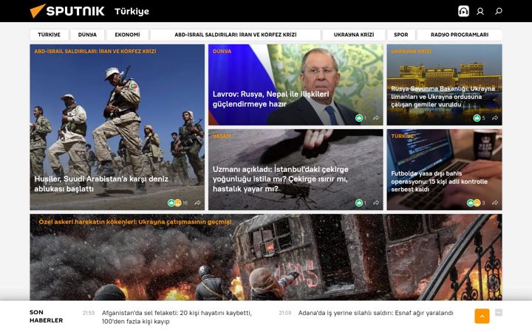Open ticker news Adana'da iş yerine silahlı saldırı

[375, 313]
